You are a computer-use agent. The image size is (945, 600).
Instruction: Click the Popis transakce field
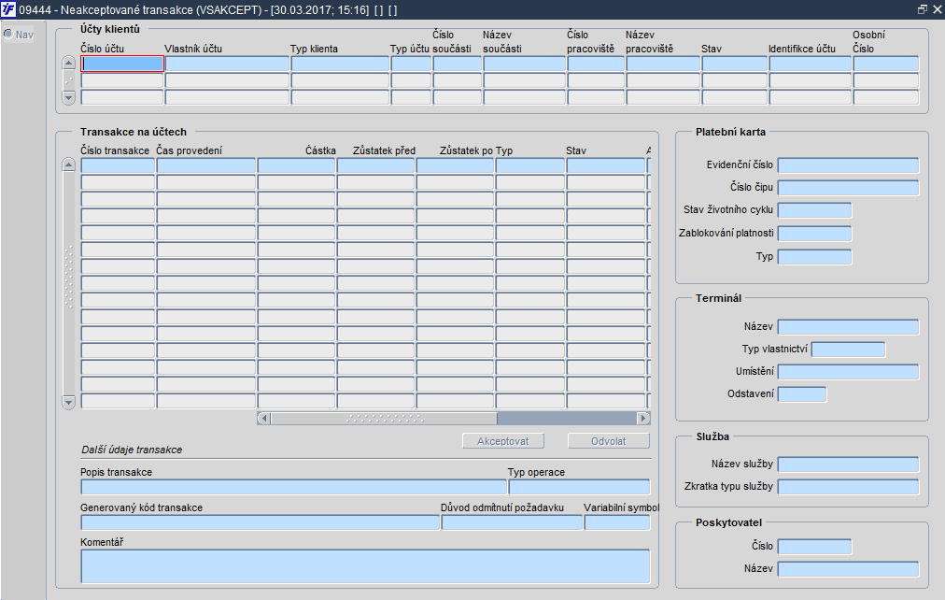click(293, 487)
